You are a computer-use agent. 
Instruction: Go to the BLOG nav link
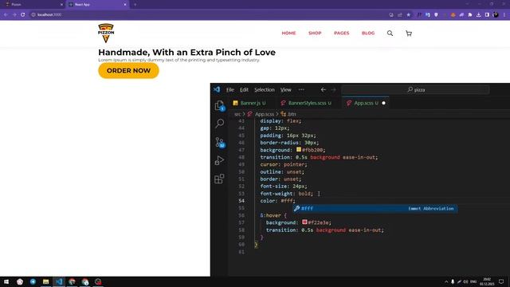tap(368, 33)
